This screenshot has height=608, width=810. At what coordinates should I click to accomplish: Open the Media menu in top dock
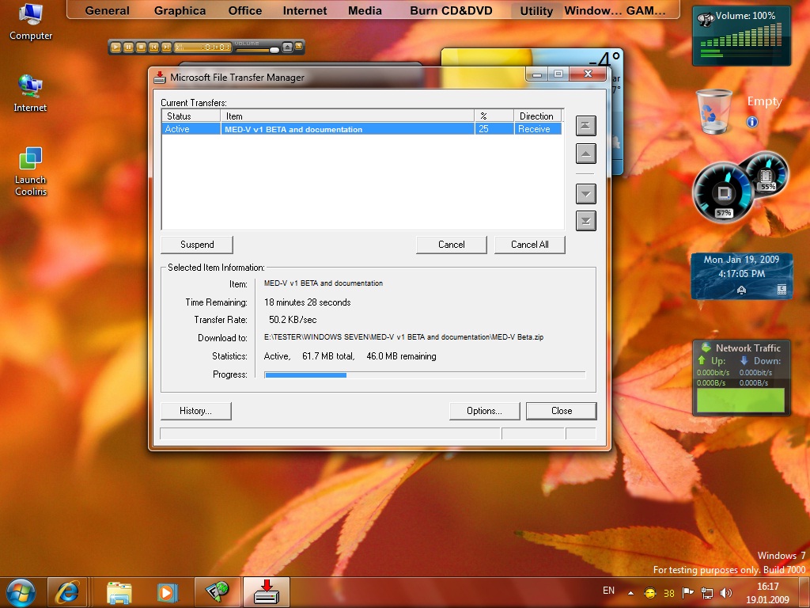[x=365, y=10]
